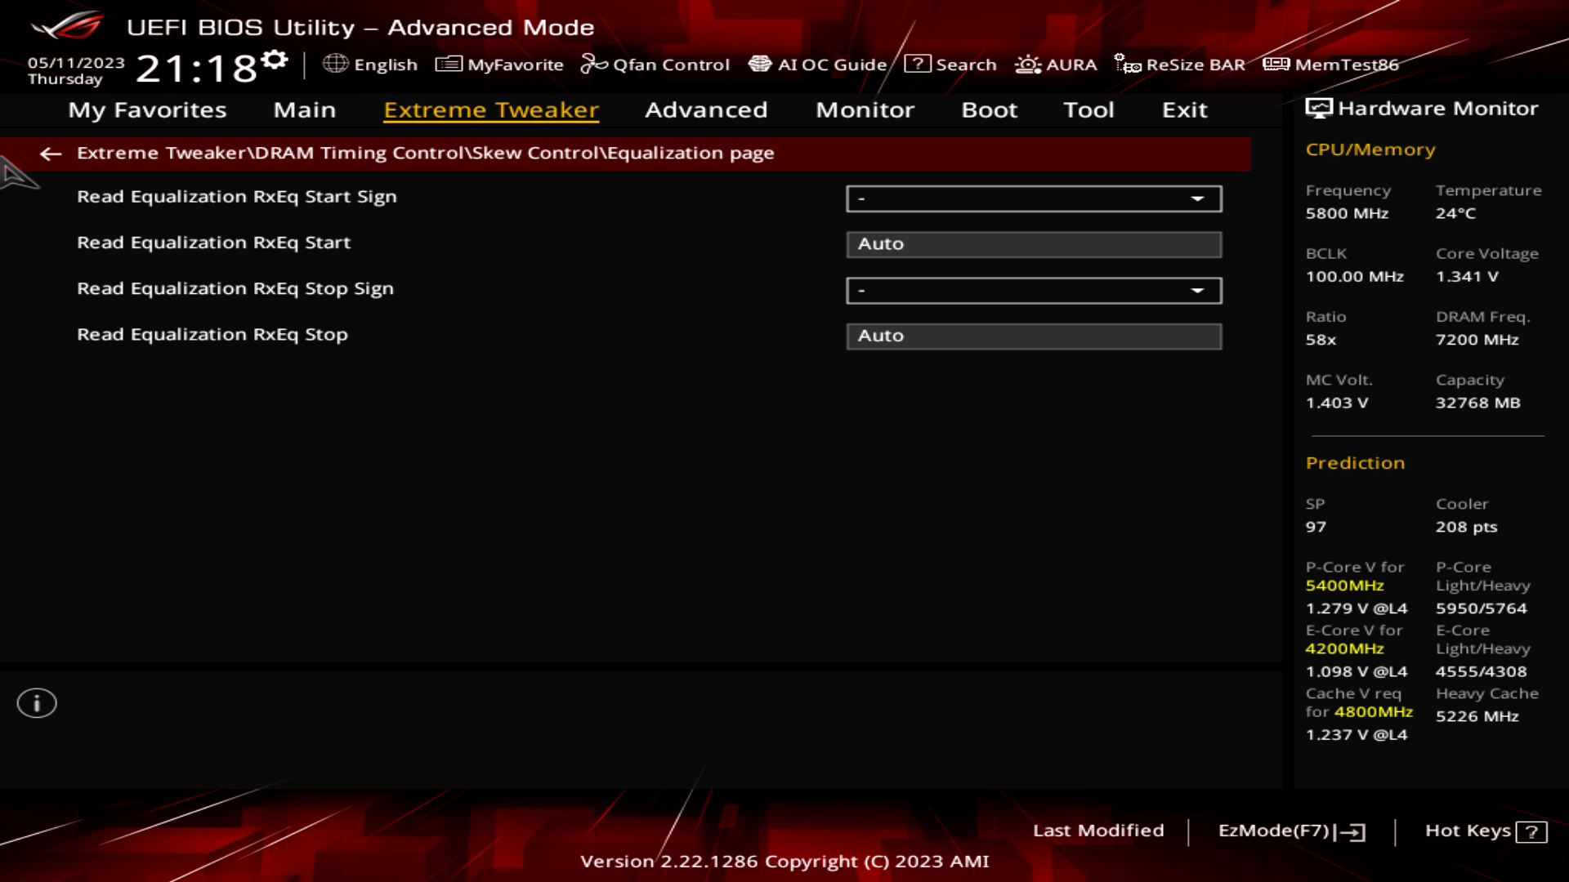Image resolution: width=1569 pixels, height=882 pixels.
Task: Click back arrow to previous page
Action: coord(50,153)
